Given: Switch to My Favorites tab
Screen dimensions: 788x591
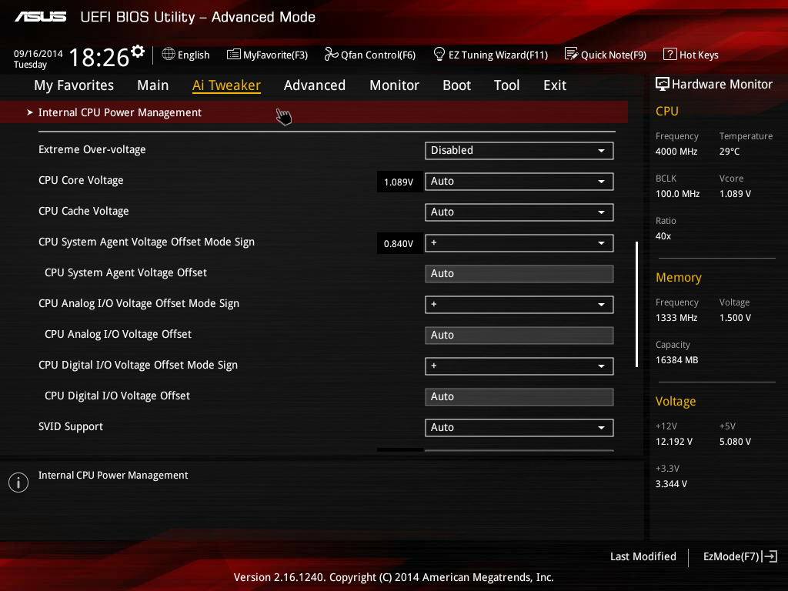Looking at the screenshot, I should point(74,85).
